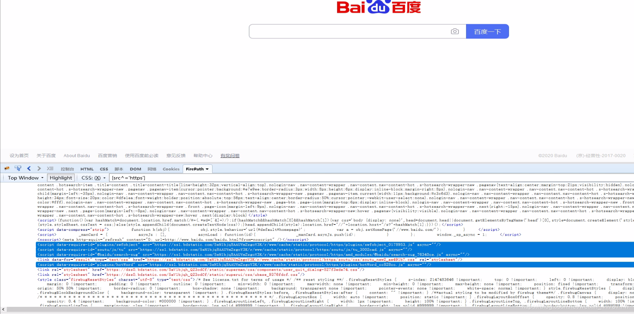Open the About Baidu link
The height and width of the screenshot is (314, 634).
(77, 156)
